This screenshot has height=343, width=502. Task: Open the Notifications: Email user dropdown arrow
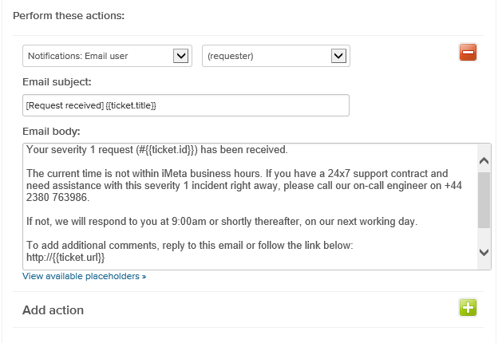tap(181, 56)
